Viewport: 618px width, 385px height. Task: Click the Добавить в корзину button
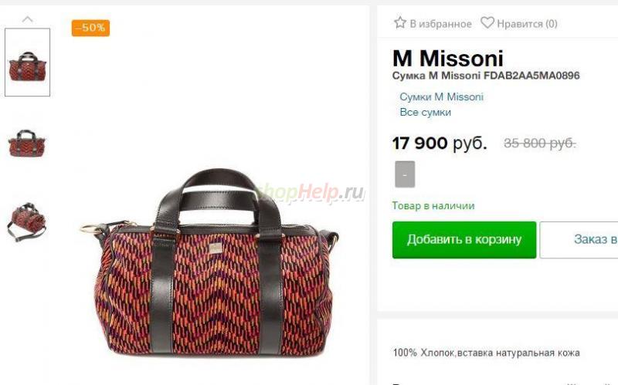464,240
